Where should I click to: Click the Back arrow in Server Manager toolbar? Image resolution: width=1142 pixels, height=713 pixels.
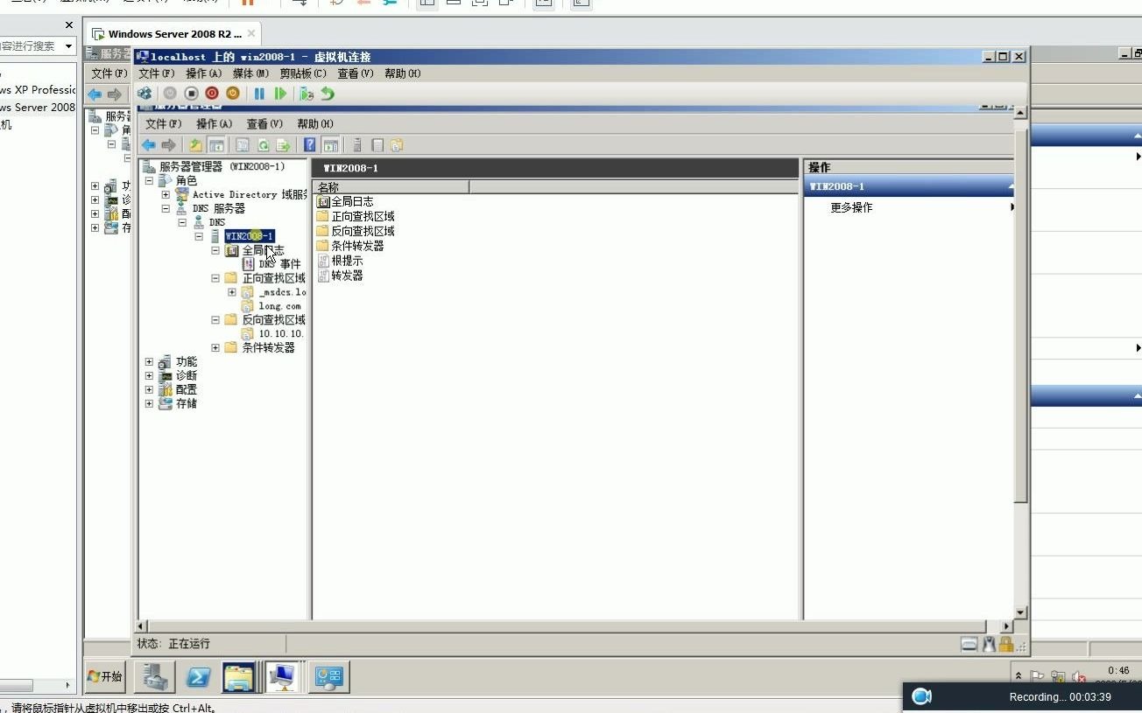point(149,145)
